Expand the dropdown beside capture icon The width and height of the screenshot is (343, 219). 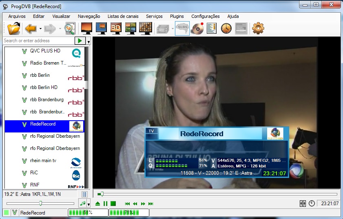(x=173, y=28)
